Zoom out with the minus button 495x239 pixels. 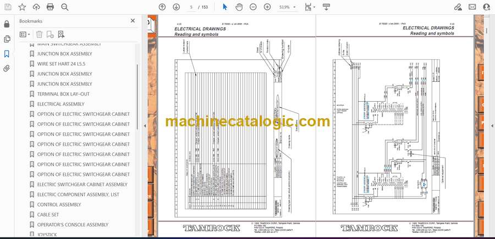(x=253, y=7)
